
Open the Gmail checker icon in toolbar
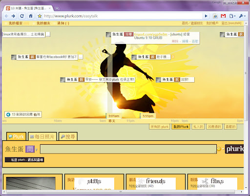pyautogui.click(x=223, y=16)
